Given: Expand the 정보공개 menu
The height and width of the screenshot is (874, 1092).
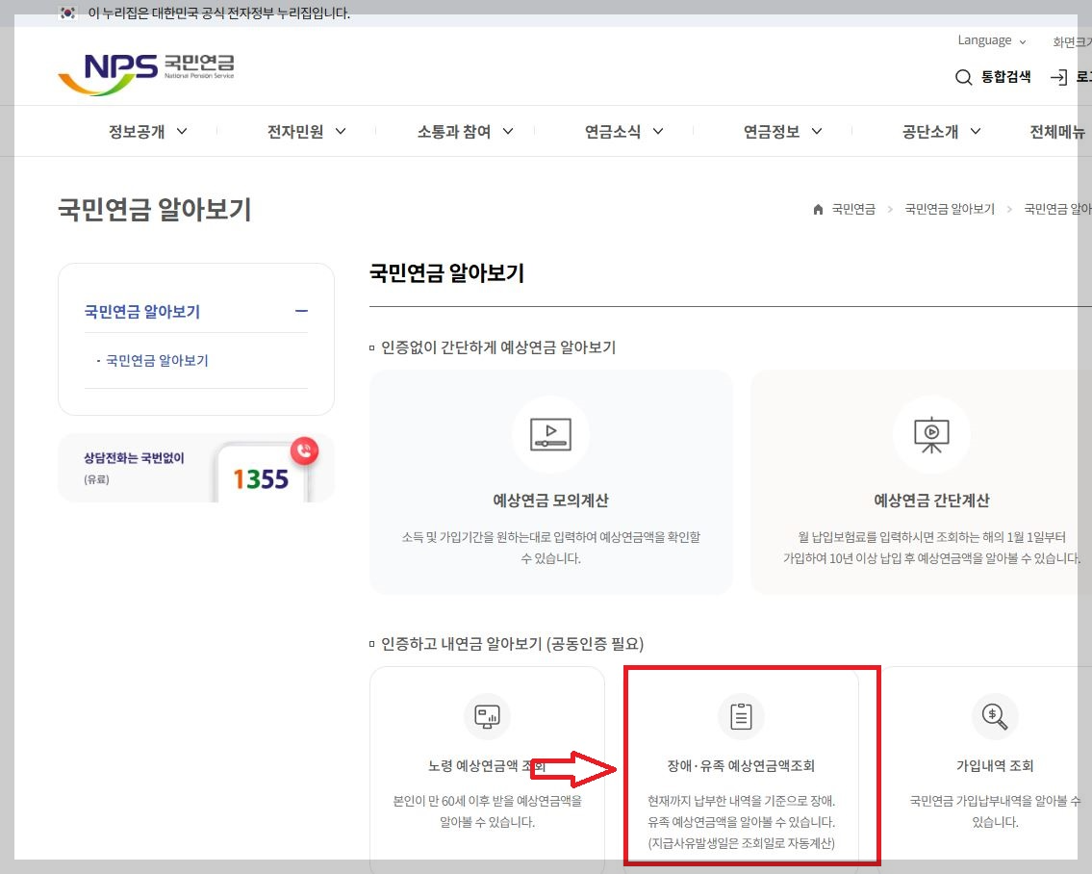Looking at the screenshot, I should [147, 131].
